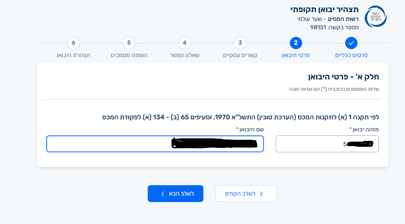Switch to פרטי היבואן step label

click(296, 55)
